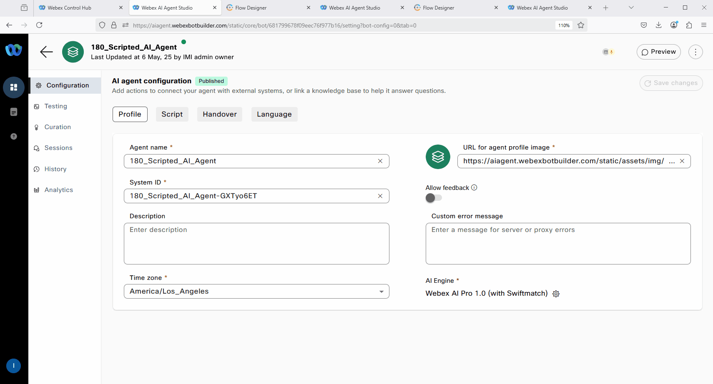Image resolution: width=713 pixels, height=384 pixels.
Task: Switch to the Script tab
Action: point(172,114)
